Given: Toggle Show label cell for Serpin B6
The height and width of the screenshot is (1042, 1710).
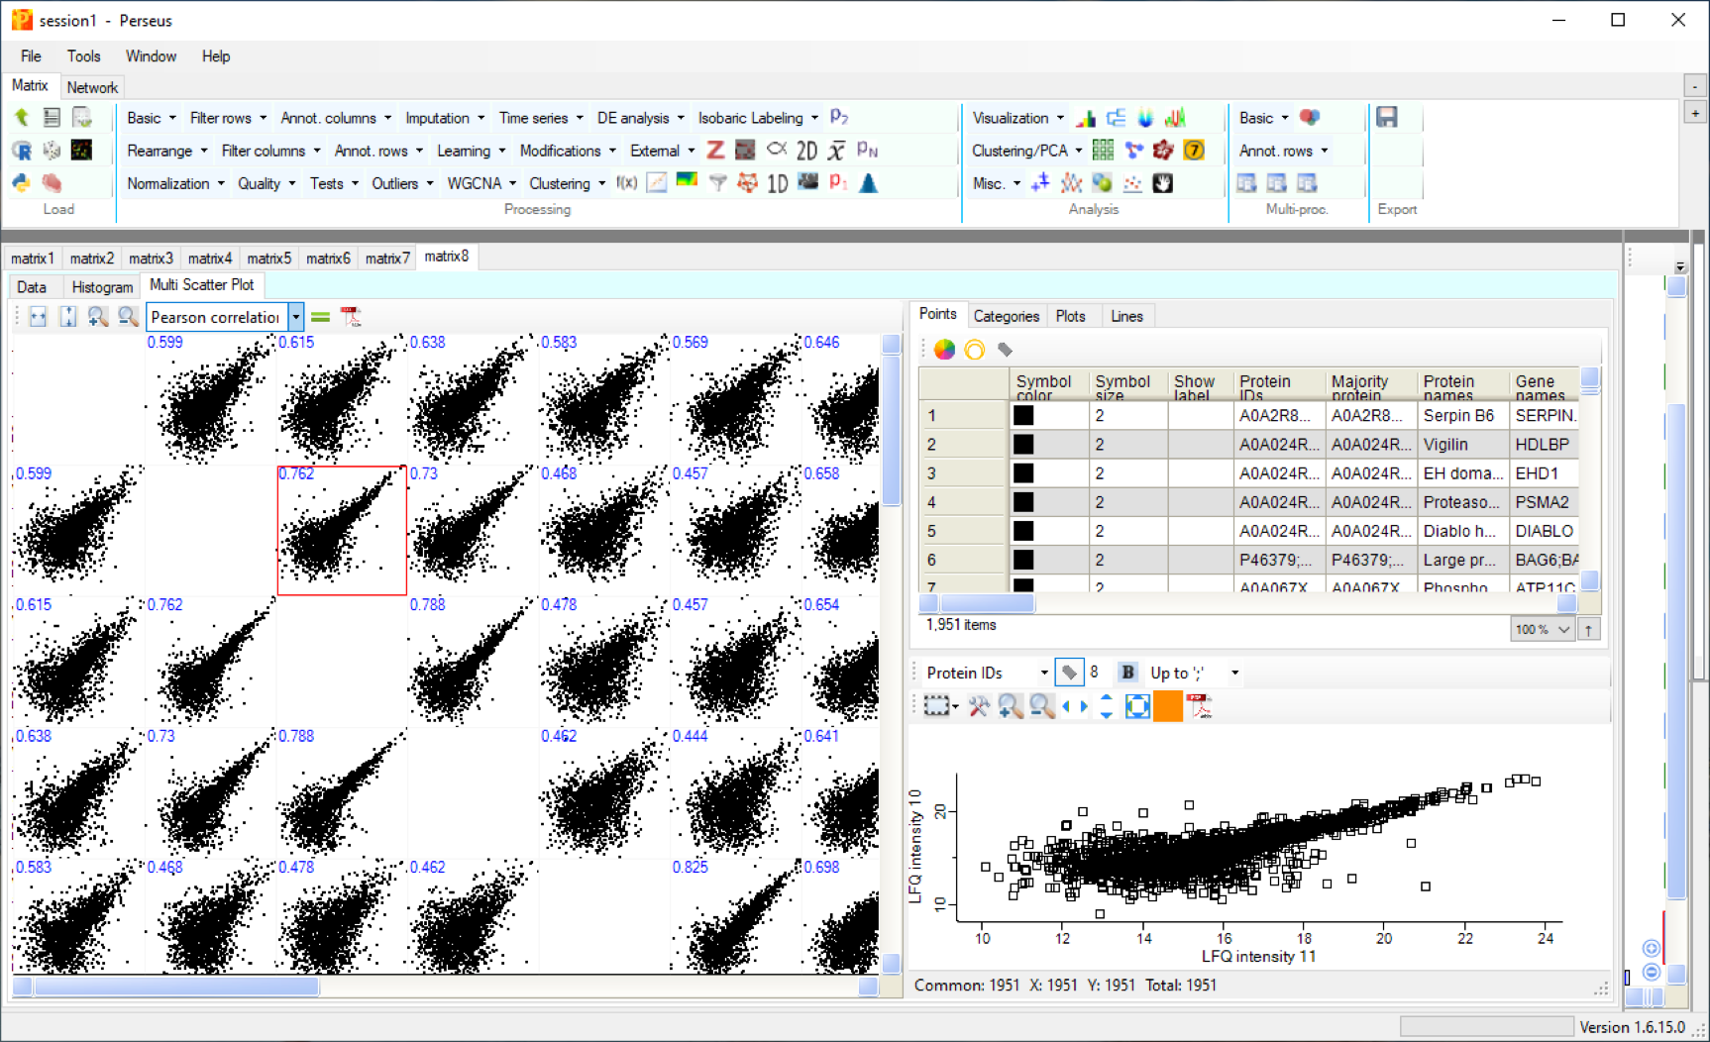Looking at the screenshot, I should pyautogui.click(x=1200, y=416).
